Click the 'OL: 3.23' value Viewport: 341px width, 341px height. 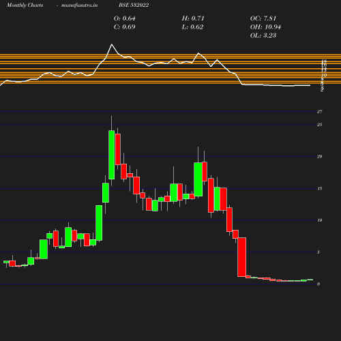[263, 35]
